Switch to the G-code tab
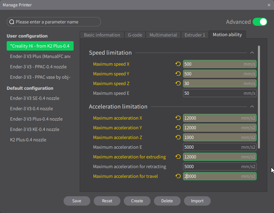This screenshot has width=274, height=213. 135,35
